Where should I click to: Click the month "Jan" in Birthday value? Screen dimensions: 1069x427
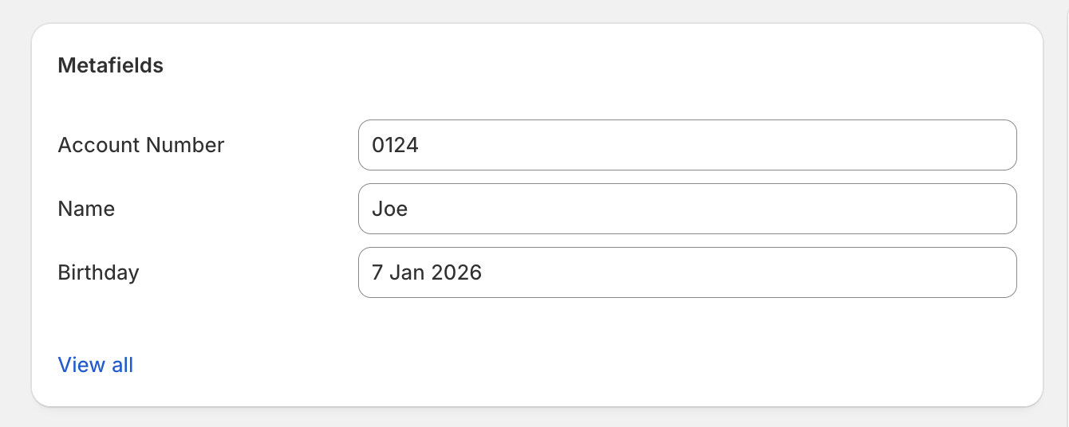pos(407,272)
